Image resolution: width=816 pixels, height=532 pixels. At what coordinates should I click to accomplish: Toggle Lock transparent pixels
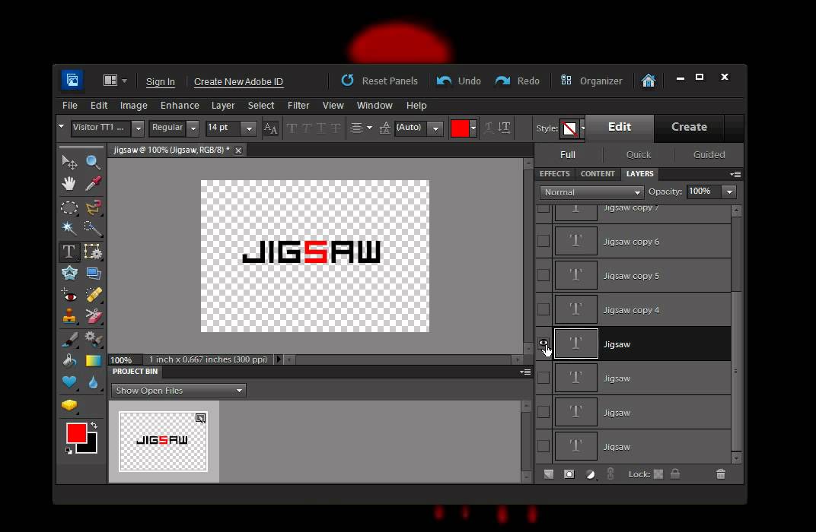[x=658, y=473]
